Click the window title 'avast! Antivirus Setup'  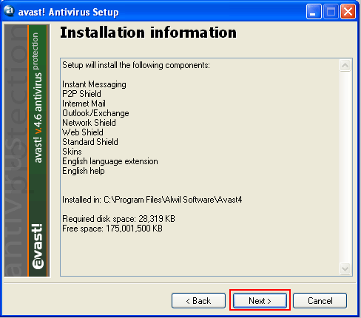[68, 12]
